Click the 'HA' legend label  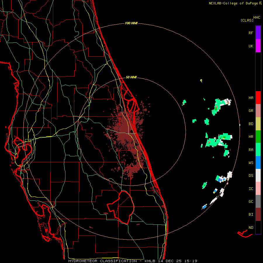[251, 98]
